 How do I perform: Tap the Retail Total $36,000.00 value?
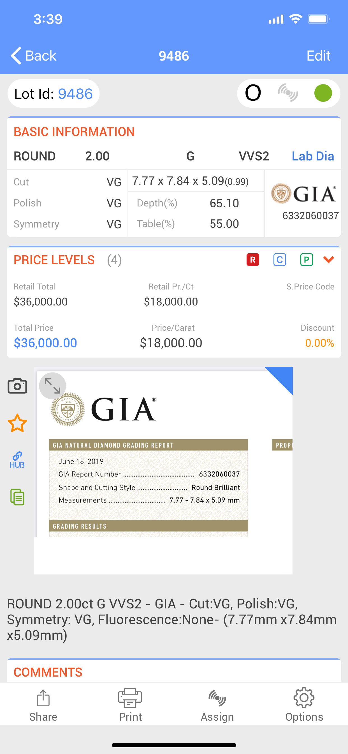(41, 302)
